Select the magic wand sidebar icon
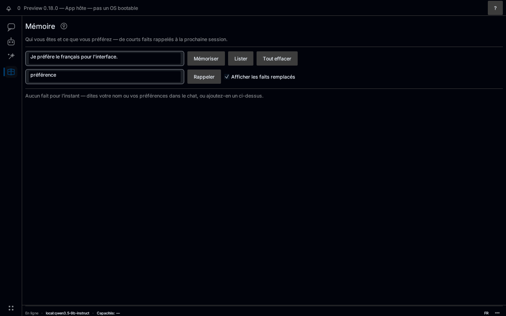This screenshot has width=506, height=316. point(11,56)
